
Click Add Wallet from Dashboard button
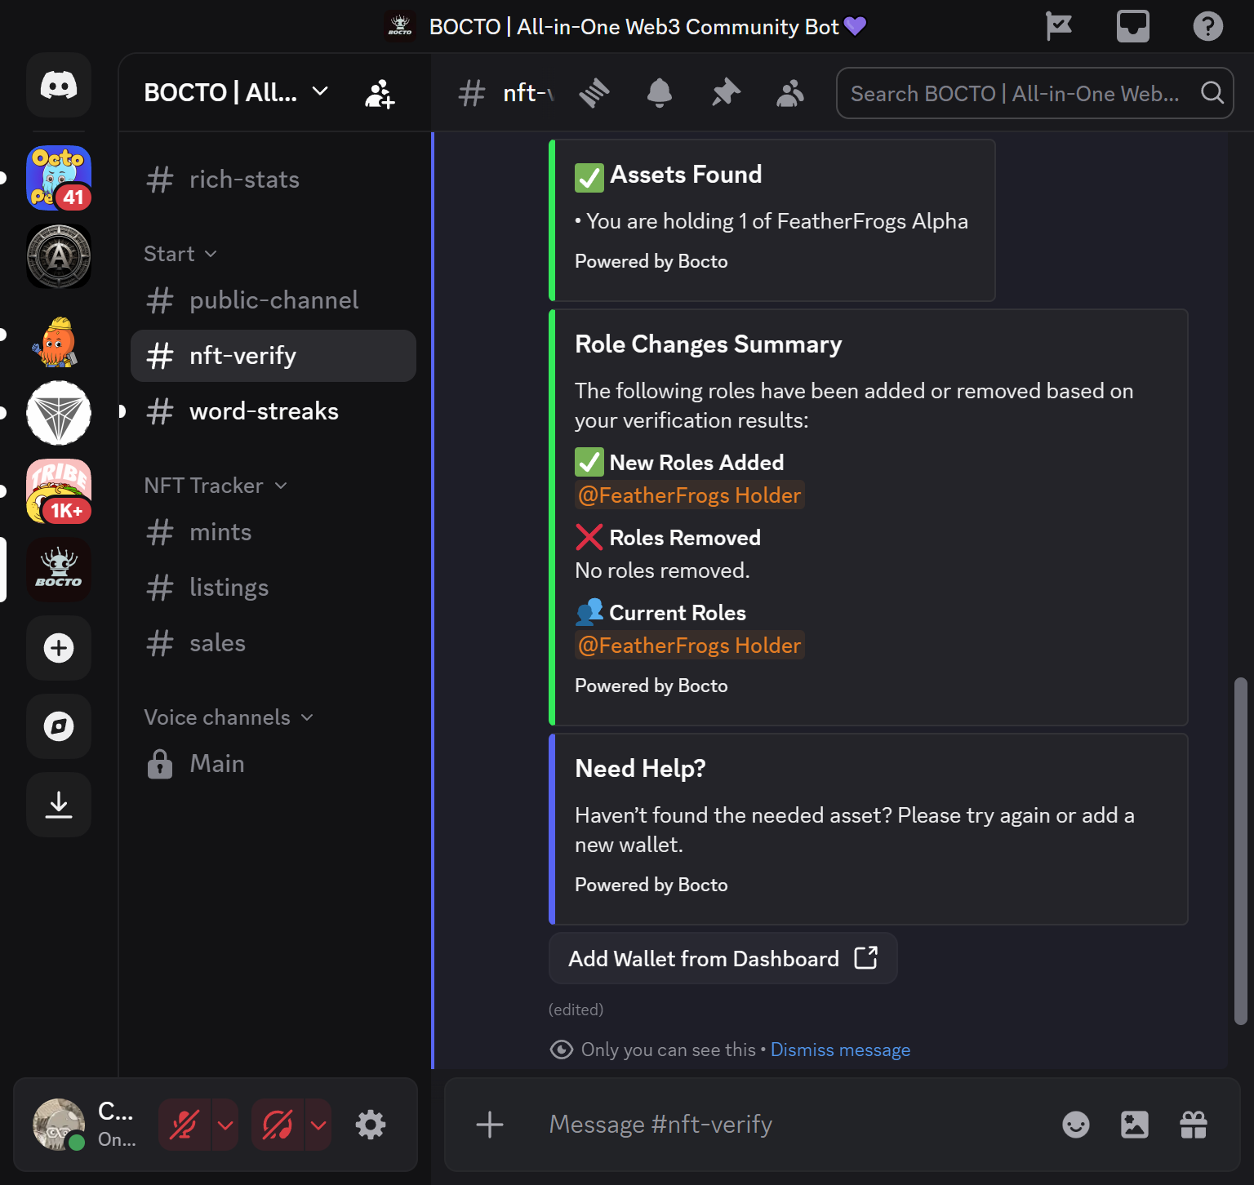723,958
